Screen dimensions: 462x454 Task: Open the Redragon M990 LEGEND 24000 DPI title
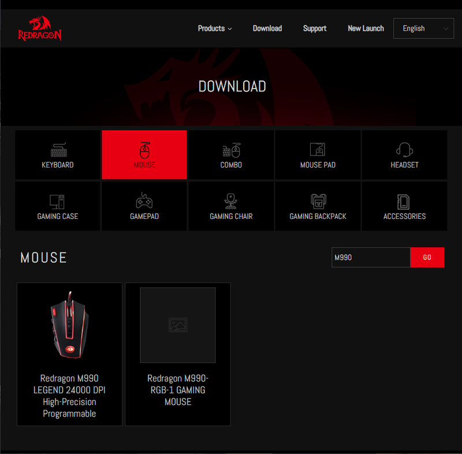pos(69,396)
